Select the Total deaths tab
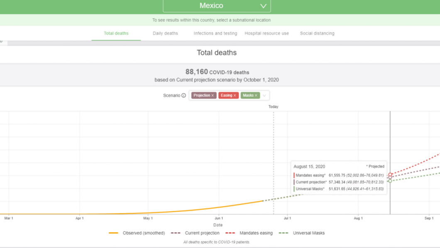This screenshot has height=248, width=440. click(116, 34)
